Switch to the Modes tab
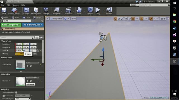Image resolution: width=179 pixels, height=100 pixels. click(x=5, y=17)
